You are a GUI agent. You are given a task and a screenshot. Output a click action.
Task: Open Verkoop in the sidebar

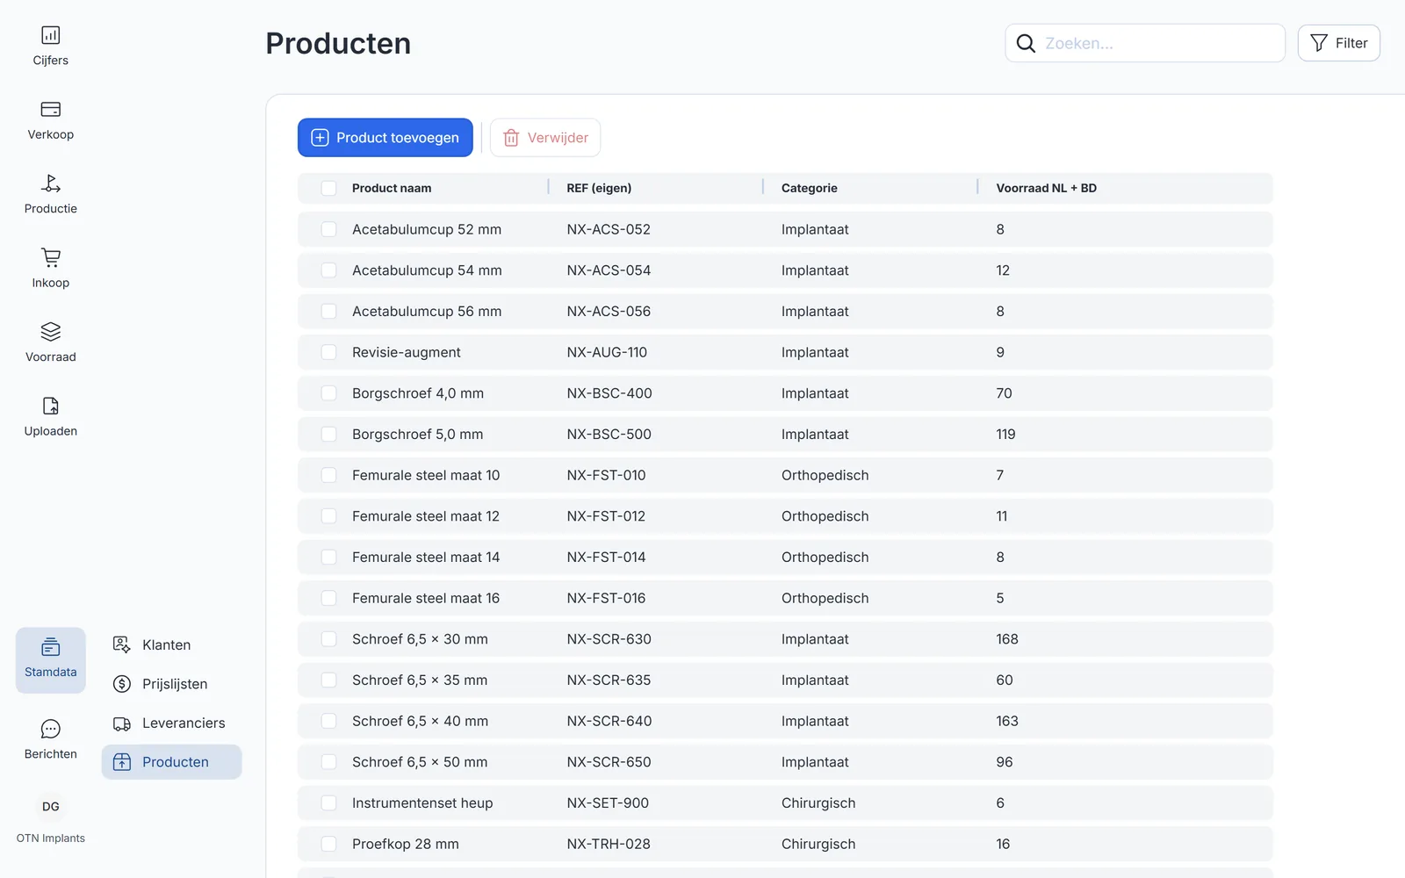(51, 120)
